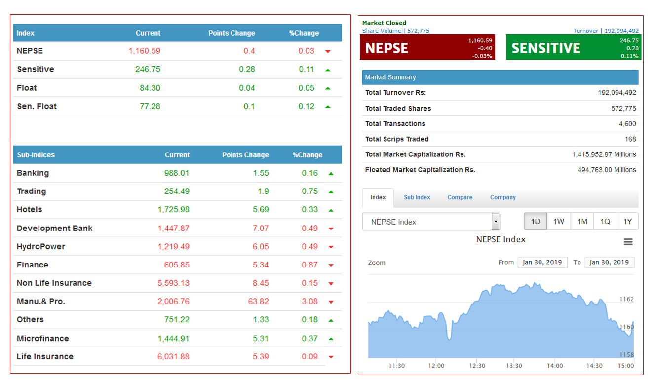The image size is (656, 382).
Task: Click the NEPSE index row name
Action: [x=30, y=51]
